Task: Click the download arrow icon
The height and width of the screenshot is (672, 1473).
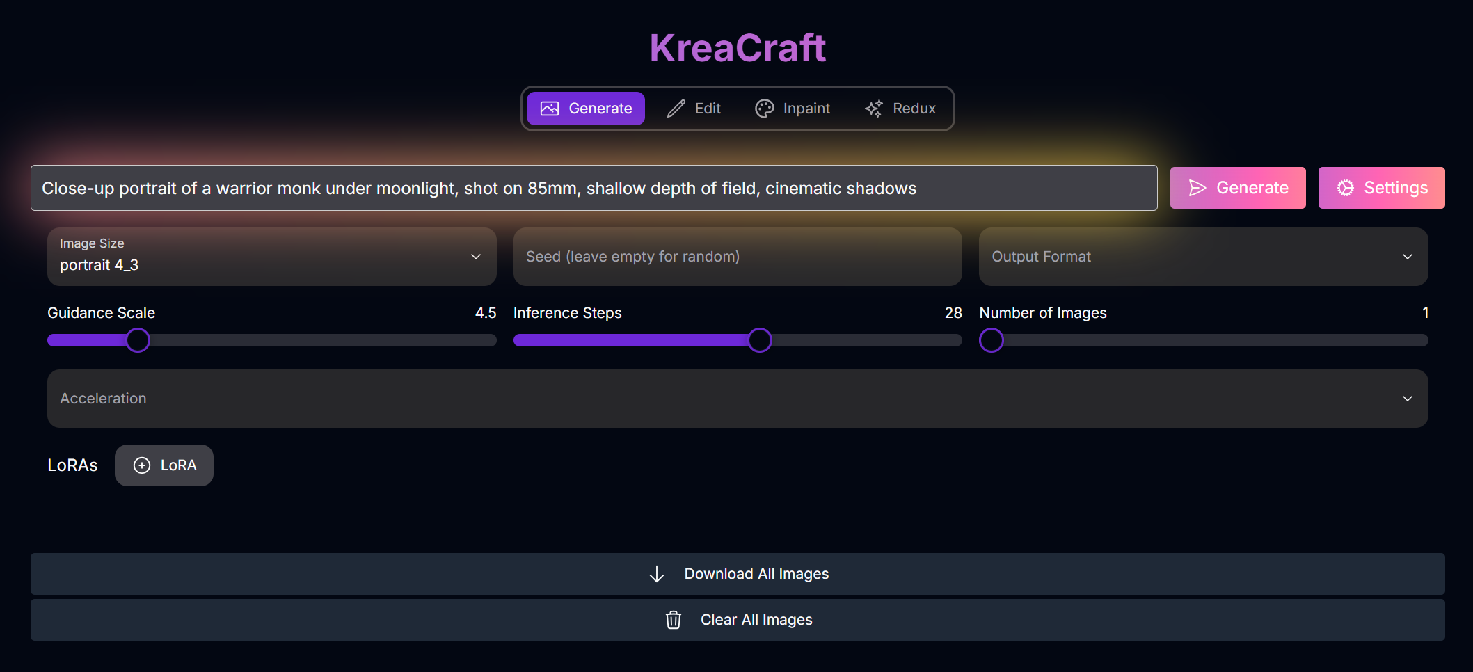Action: (657, 574)
